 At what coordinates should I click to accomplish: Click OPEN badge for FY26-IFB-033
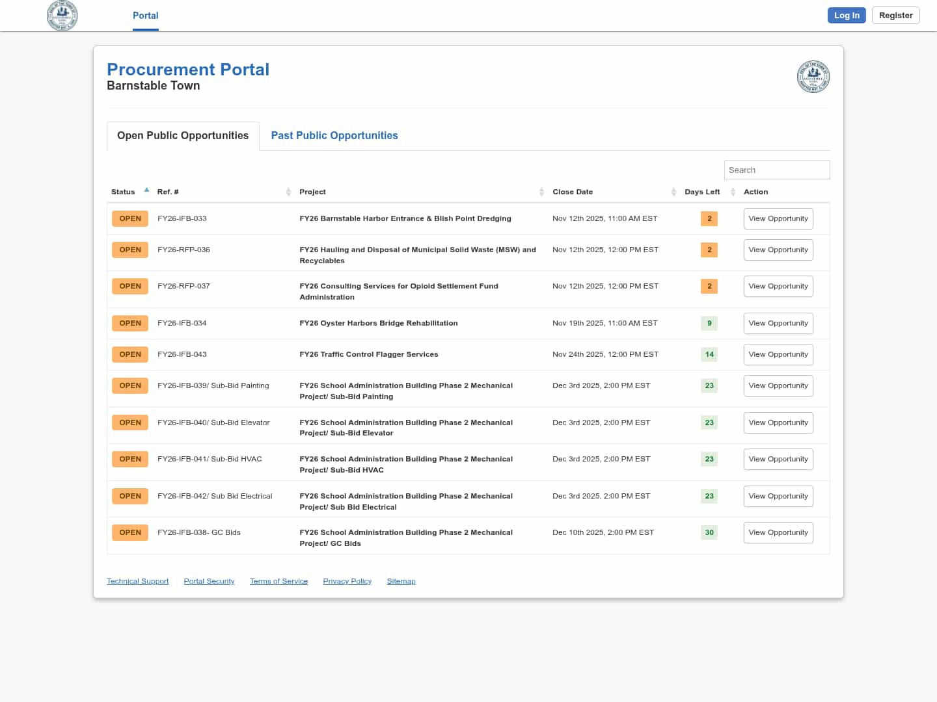coord(130,218)
